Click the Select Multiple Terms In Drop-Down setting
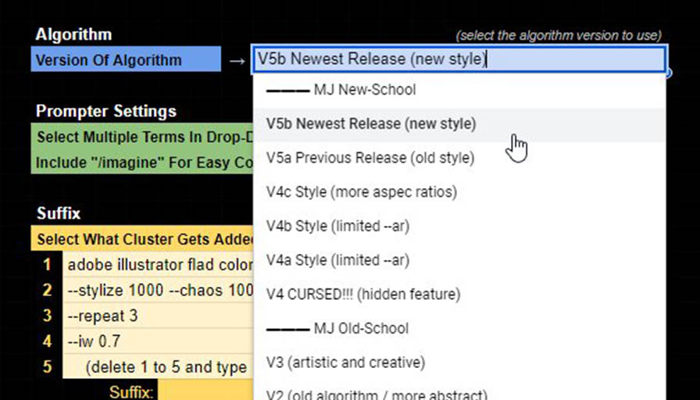700x400 pixels. 142,137
